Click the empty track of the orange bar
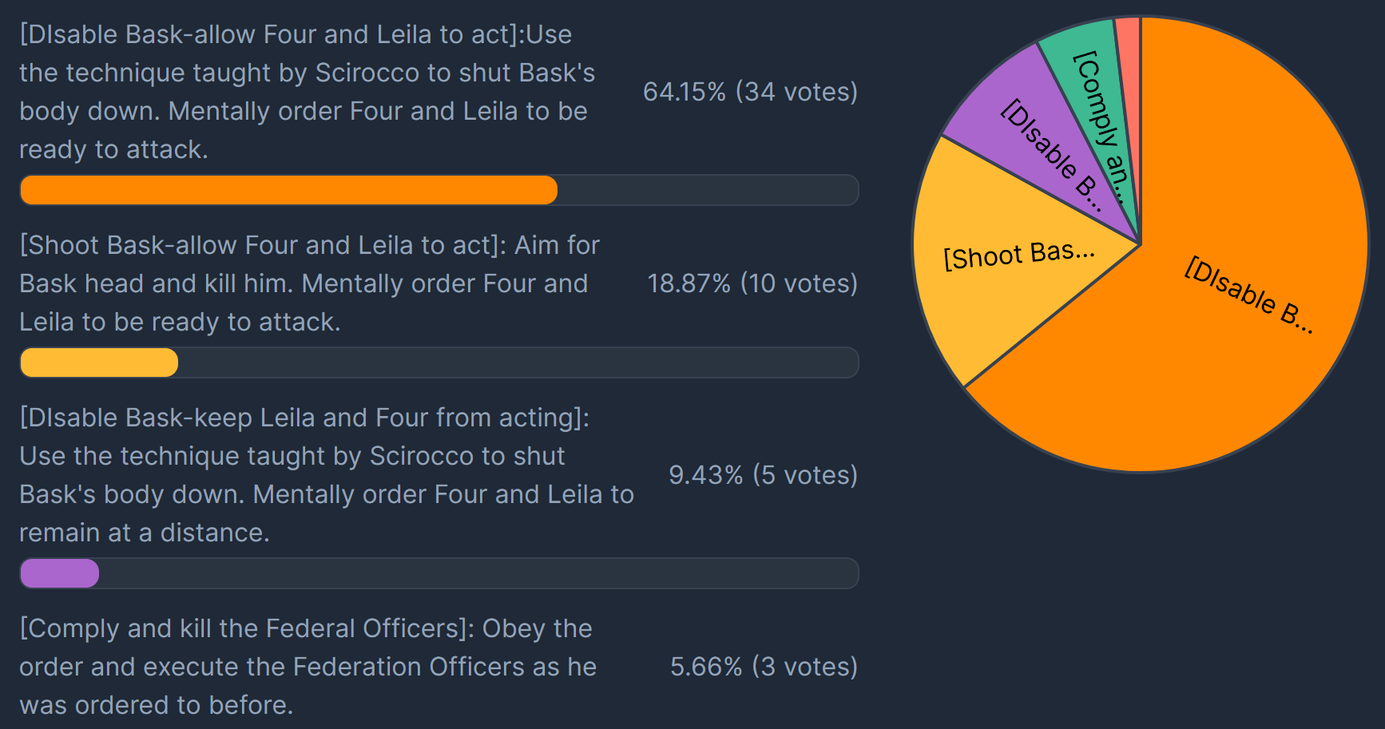1385x729 pixels. click(x=708, y=190)
